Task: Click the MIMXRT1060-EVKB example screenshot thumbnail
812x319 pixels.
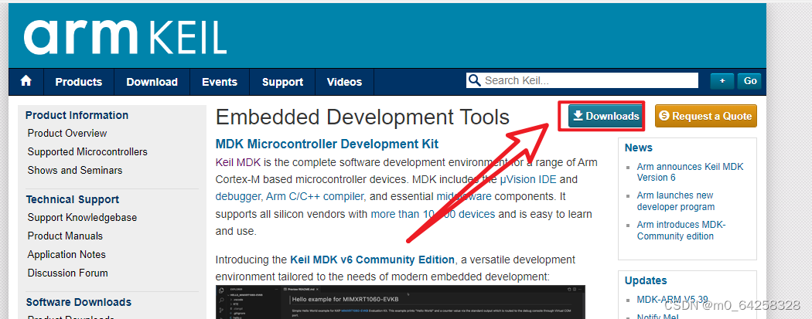Action: tap(401, 302)
